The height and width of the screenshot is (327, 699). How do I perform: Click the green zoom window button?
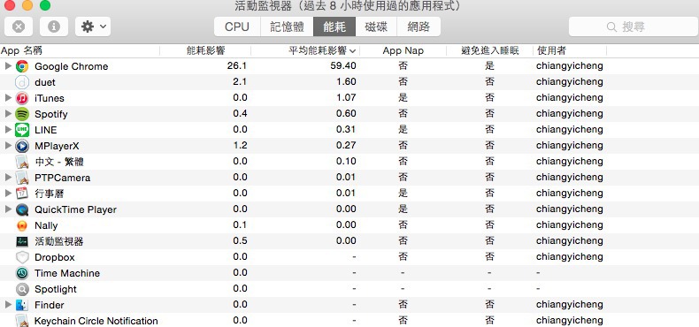pyautogui.click(x=45, y=5)
